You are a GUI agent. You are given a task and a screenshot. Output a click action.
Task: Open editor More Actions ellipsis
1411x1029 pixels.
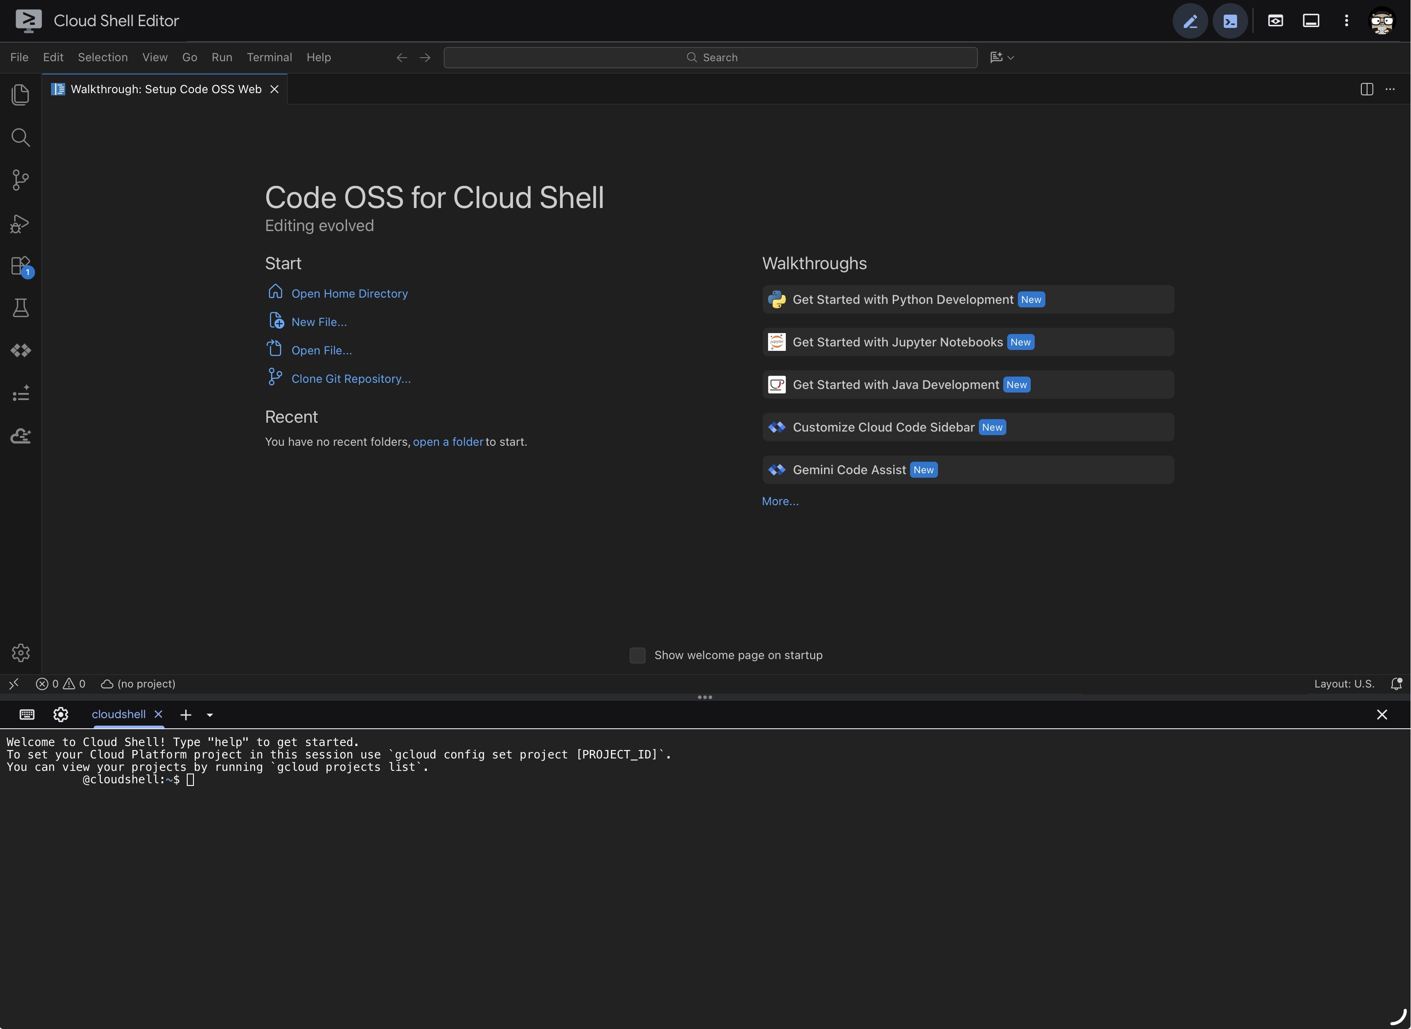click(1390, 89)
